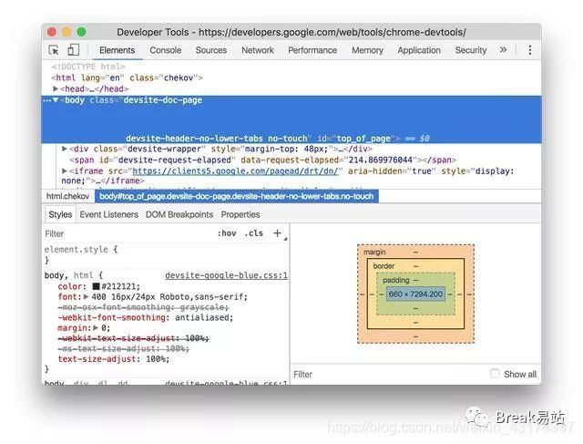The width and height of the screenshot is (583, 444).
Task: Switch to the Elements tab
Action: [x=118, y=50]
